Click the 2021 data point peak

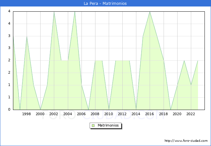coord(184,61)
